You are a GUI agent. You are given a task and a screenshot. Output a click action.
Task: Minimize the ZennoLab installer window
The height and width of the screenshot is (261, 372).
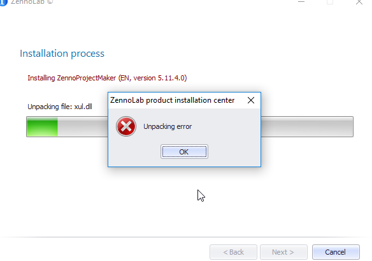301,2
